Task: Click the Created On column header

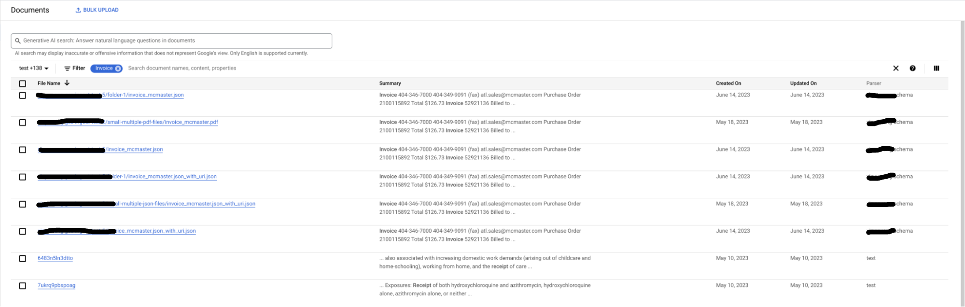Action: click(x=728, y=84)
